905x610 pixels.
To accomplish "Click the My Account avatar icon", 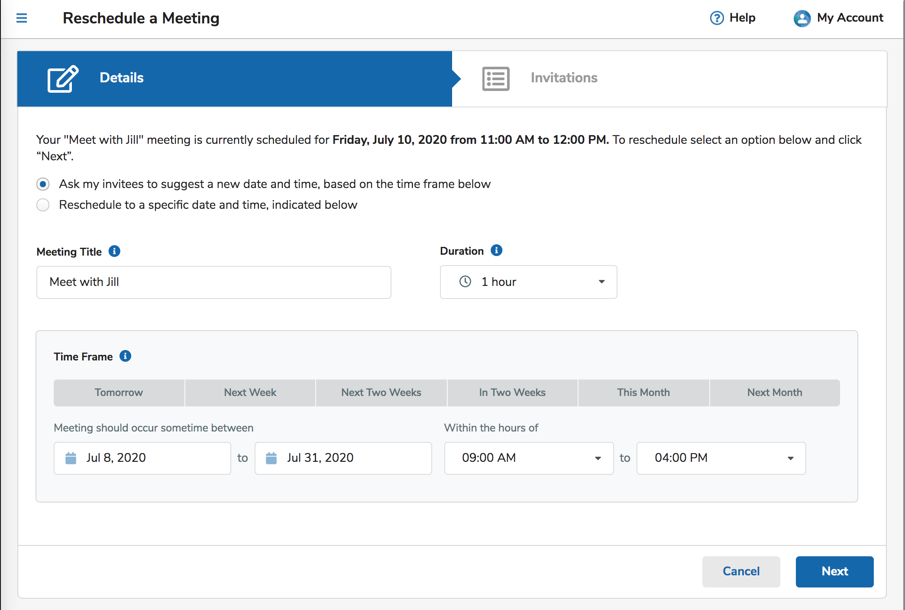I will [802, 18].
